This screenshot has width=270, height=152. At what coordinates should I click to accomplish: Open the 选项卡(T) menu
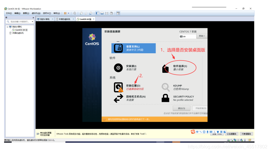(47, 13)
